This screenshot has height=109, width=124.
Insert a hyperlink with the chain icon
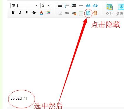[67, 13]
